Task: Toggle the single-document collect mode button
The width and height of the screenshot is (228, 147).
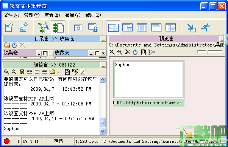Action: click(x=58, y=28)
